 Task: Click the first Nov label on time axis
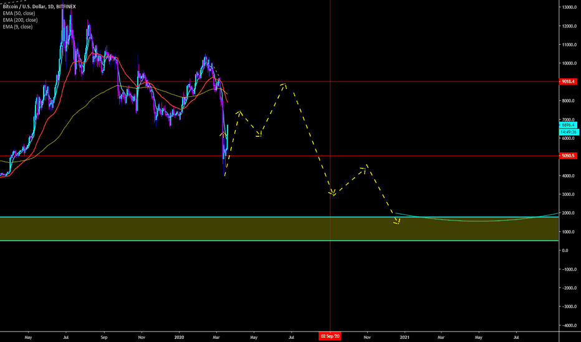pos(141,337)
